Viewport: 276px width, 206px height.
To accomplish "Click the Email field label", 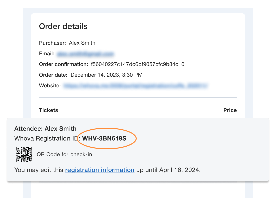I will pos(46,54).
